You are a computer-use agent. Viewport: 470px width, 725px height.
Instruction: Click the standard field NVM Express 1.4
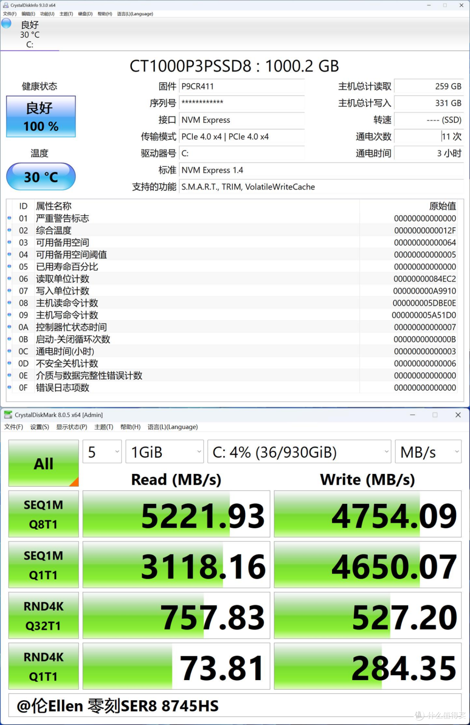(x=321, y=170)
